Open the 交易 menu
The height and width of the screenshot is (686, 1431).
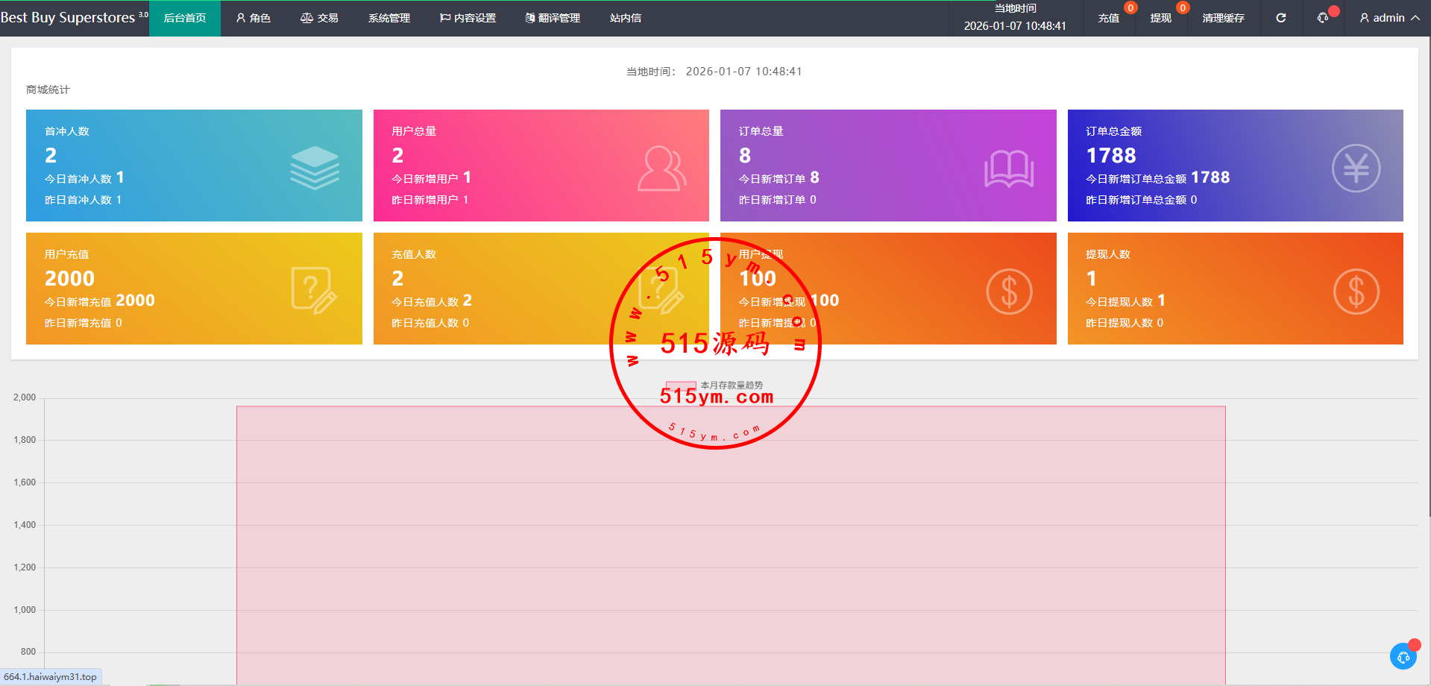tap(319, 18)
